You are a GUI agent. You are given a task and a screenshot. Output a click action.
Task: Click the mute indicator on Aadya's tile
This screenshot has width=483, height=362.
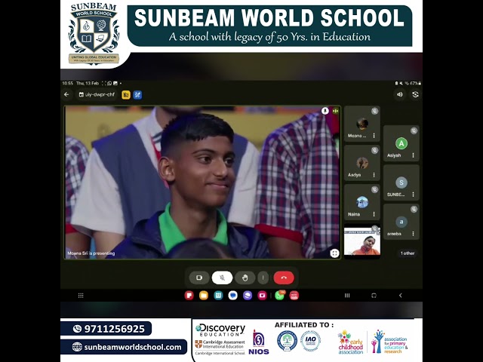[374, 150]
